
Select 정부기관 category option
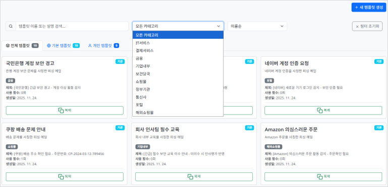pyautogui.click(x=178, y=89)
